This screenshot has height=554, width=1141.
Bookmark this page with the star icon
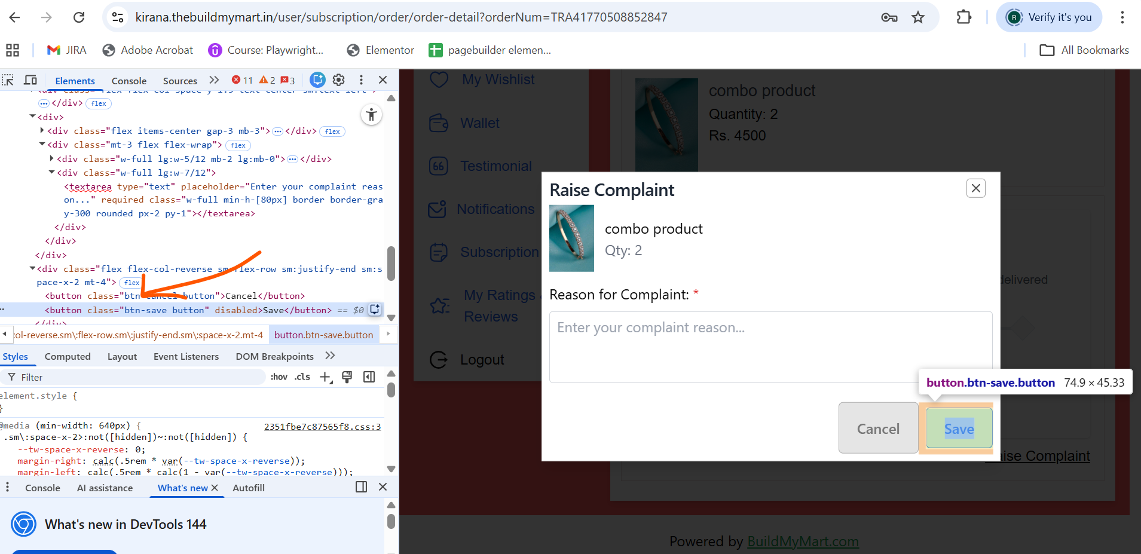tap(918, 17)
